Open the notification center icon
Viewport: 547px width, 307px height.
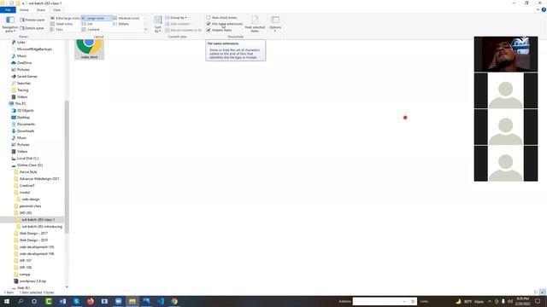[538, 301]
